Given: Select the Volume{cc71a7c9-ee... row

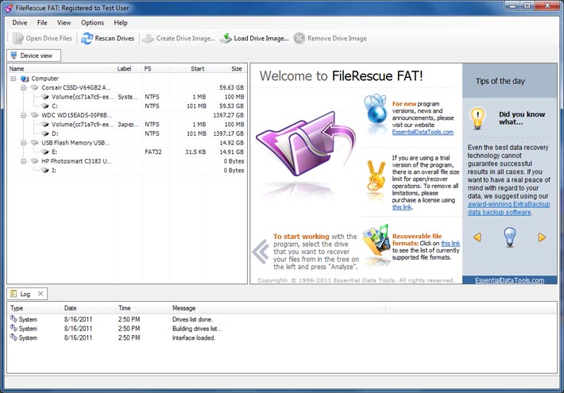Looking at the screenshot, I should point(126,125).
